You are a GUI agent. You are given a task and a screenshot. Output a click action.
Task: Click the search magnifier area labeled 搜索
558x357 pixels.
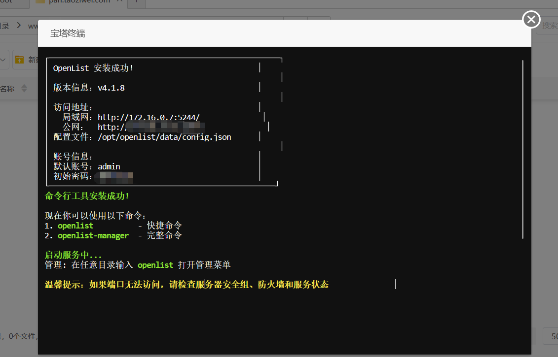[549, 25]
